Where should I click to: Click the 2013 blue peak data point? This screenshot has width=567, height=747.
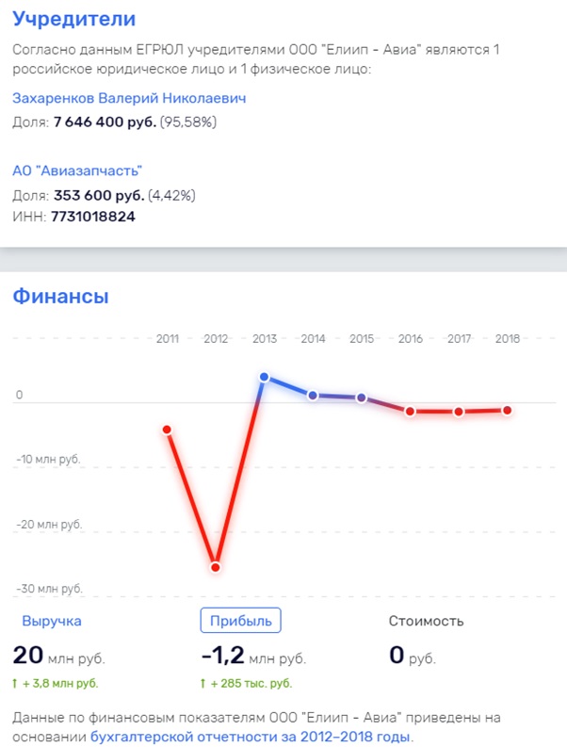(265, 378)
